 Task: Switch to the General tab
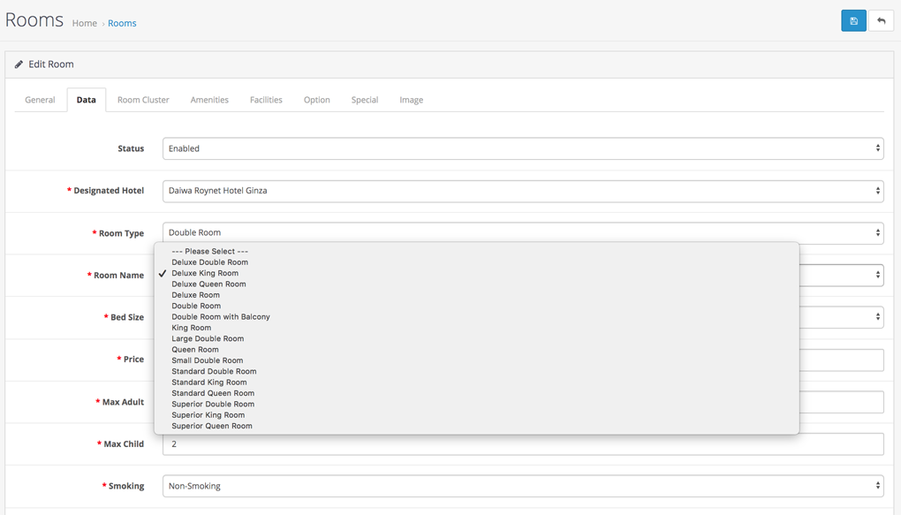[x=41, y=100]
